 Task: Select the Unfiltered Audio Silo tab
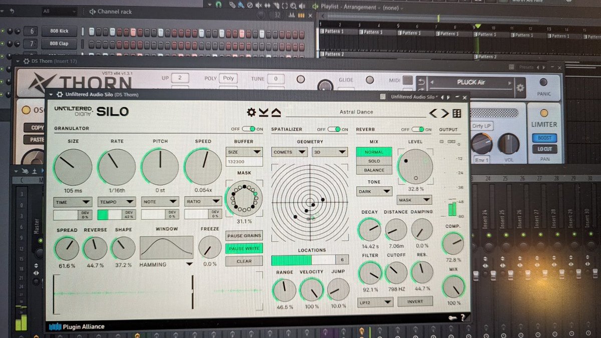point(414,96)
